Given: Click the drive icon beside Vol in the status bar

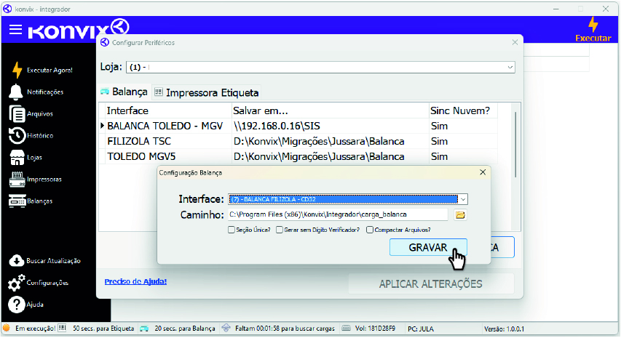Looking at the screenshot, I should 346,328.
